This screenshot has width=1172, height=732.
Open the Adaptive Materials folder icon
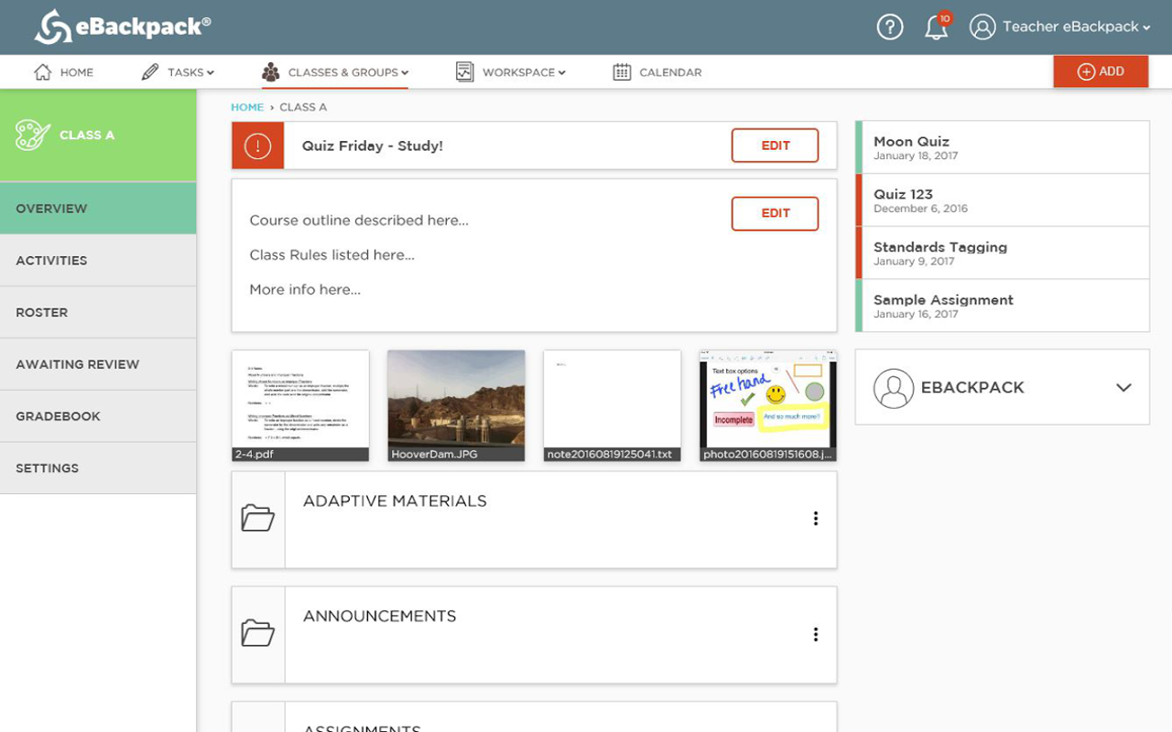[x=258, y=519]
